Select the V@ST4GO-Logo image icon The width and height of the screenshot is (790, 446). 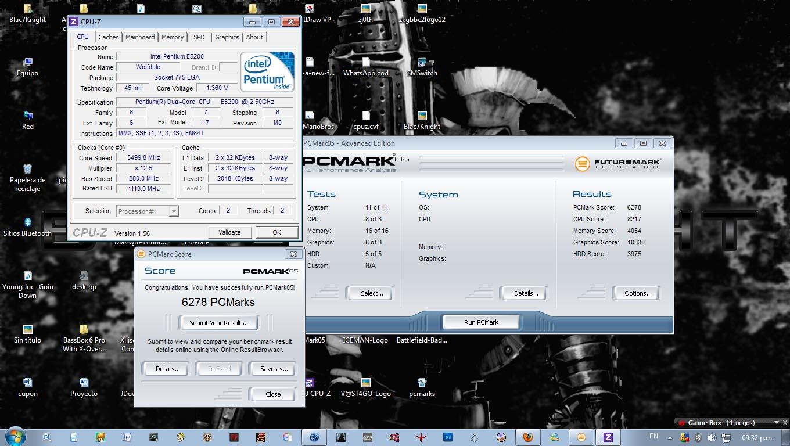click(x=365, y=387)
